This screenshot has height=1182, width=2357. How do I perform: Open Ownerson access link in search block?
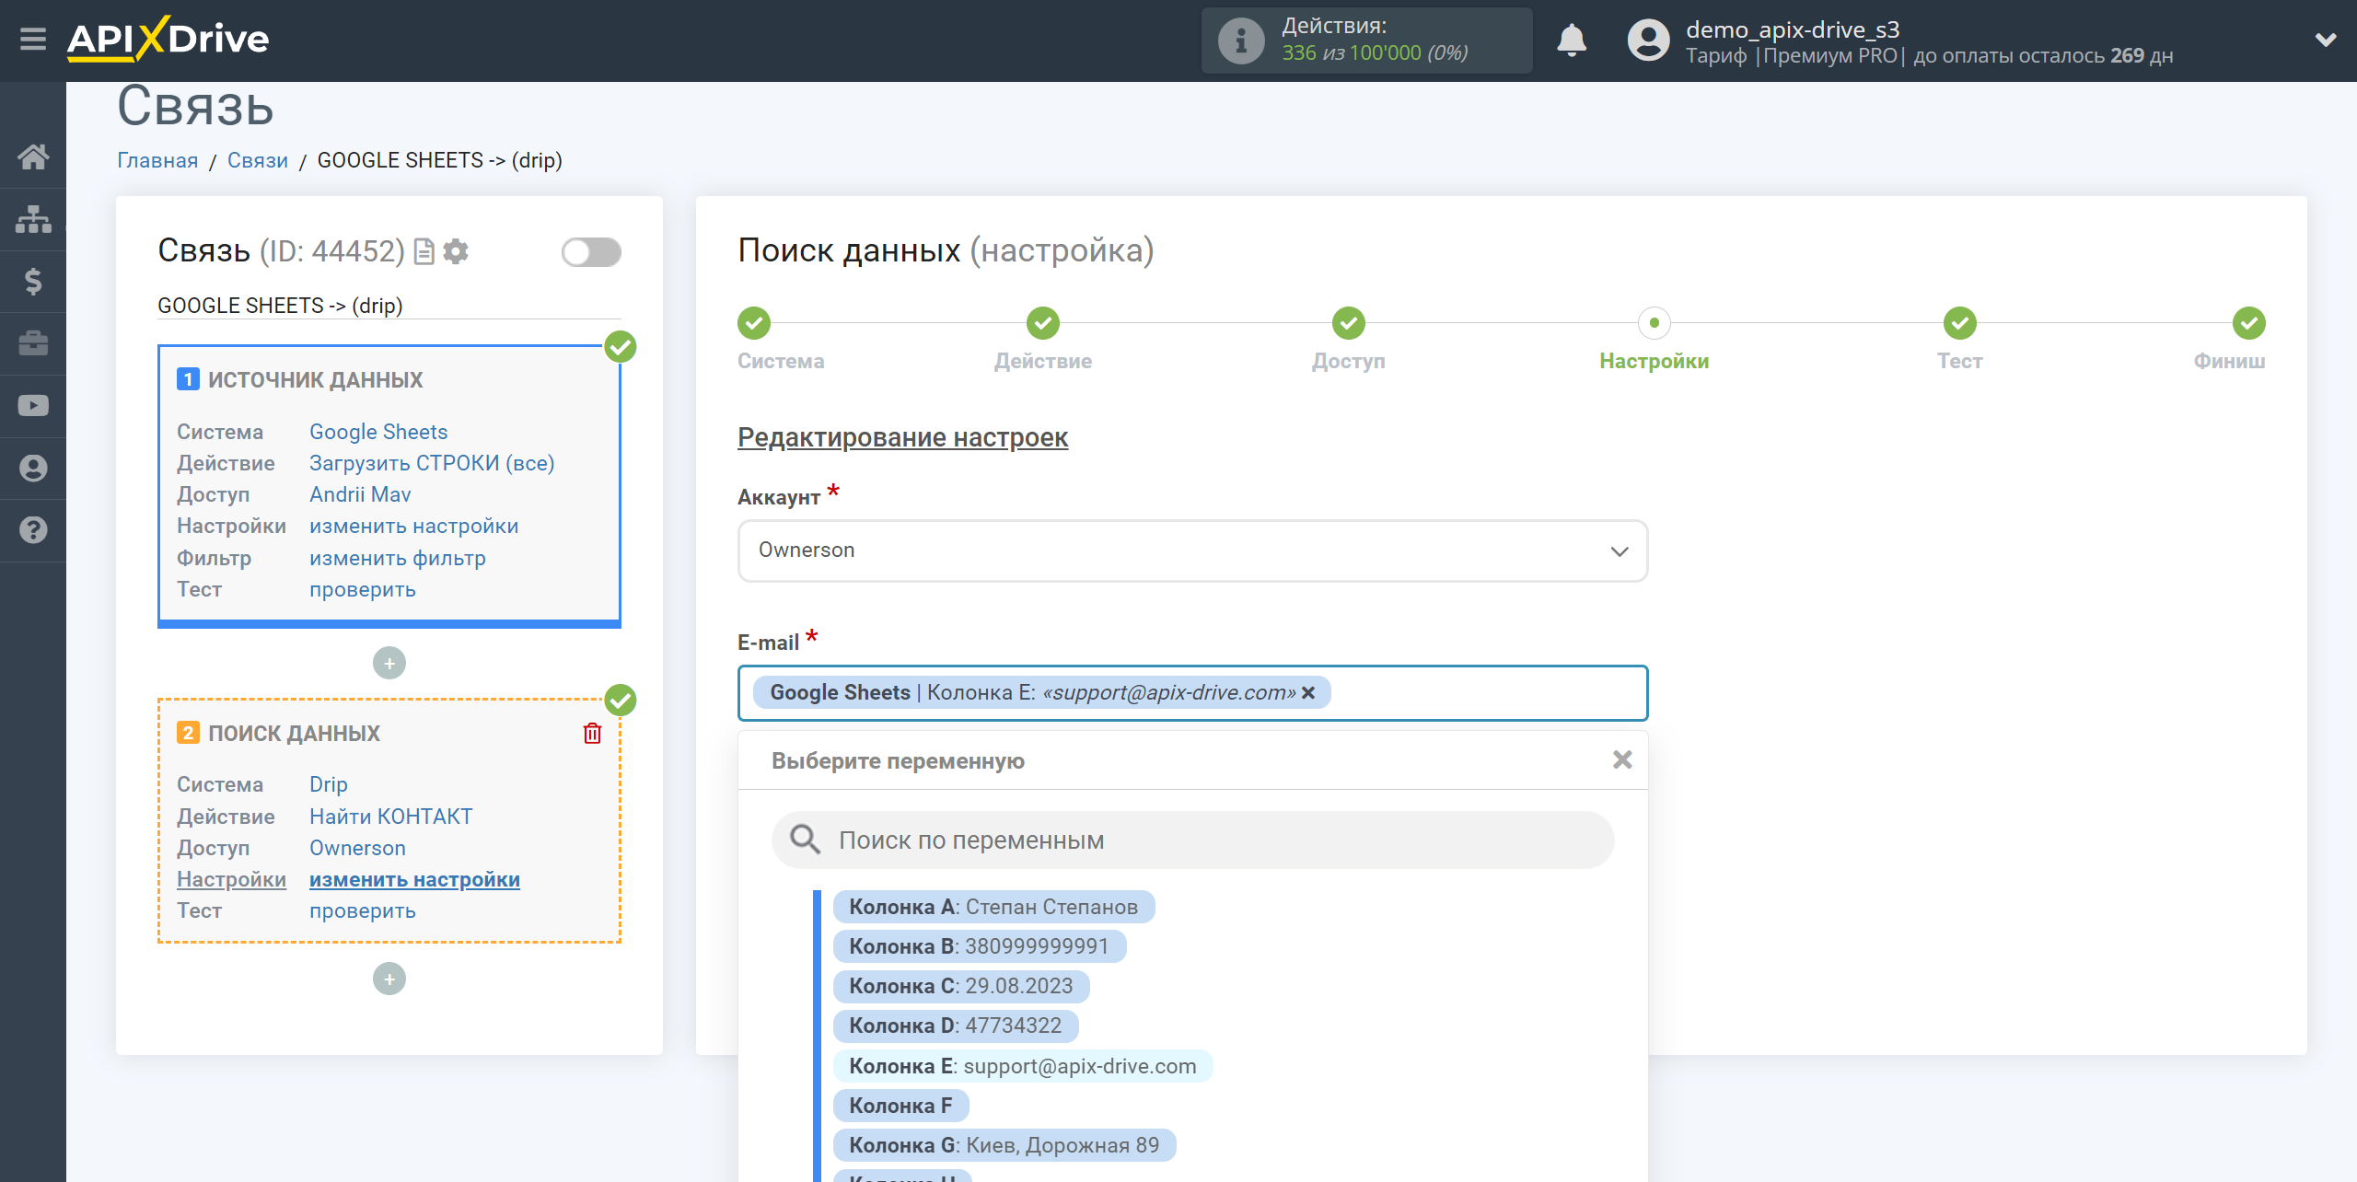tap(357, 848)
